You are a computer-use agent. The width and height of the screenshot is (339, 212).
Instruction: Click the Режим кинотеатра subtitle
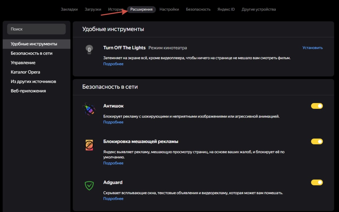pos(168,48)
